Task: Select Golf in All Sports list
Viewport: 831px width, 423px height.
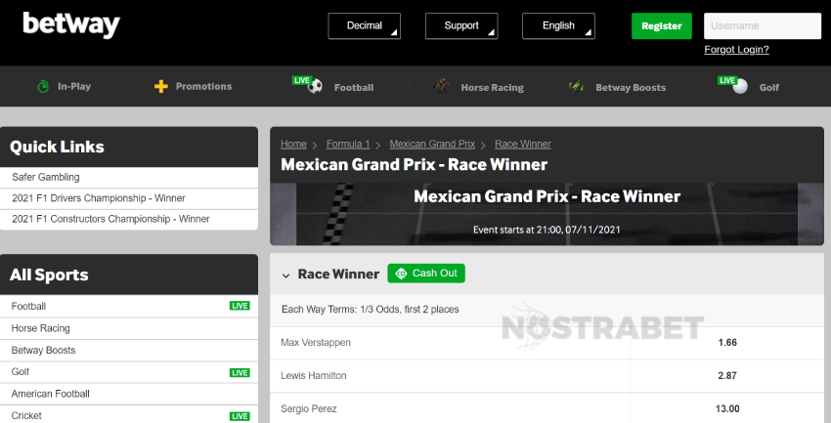Action: point(129,372)
